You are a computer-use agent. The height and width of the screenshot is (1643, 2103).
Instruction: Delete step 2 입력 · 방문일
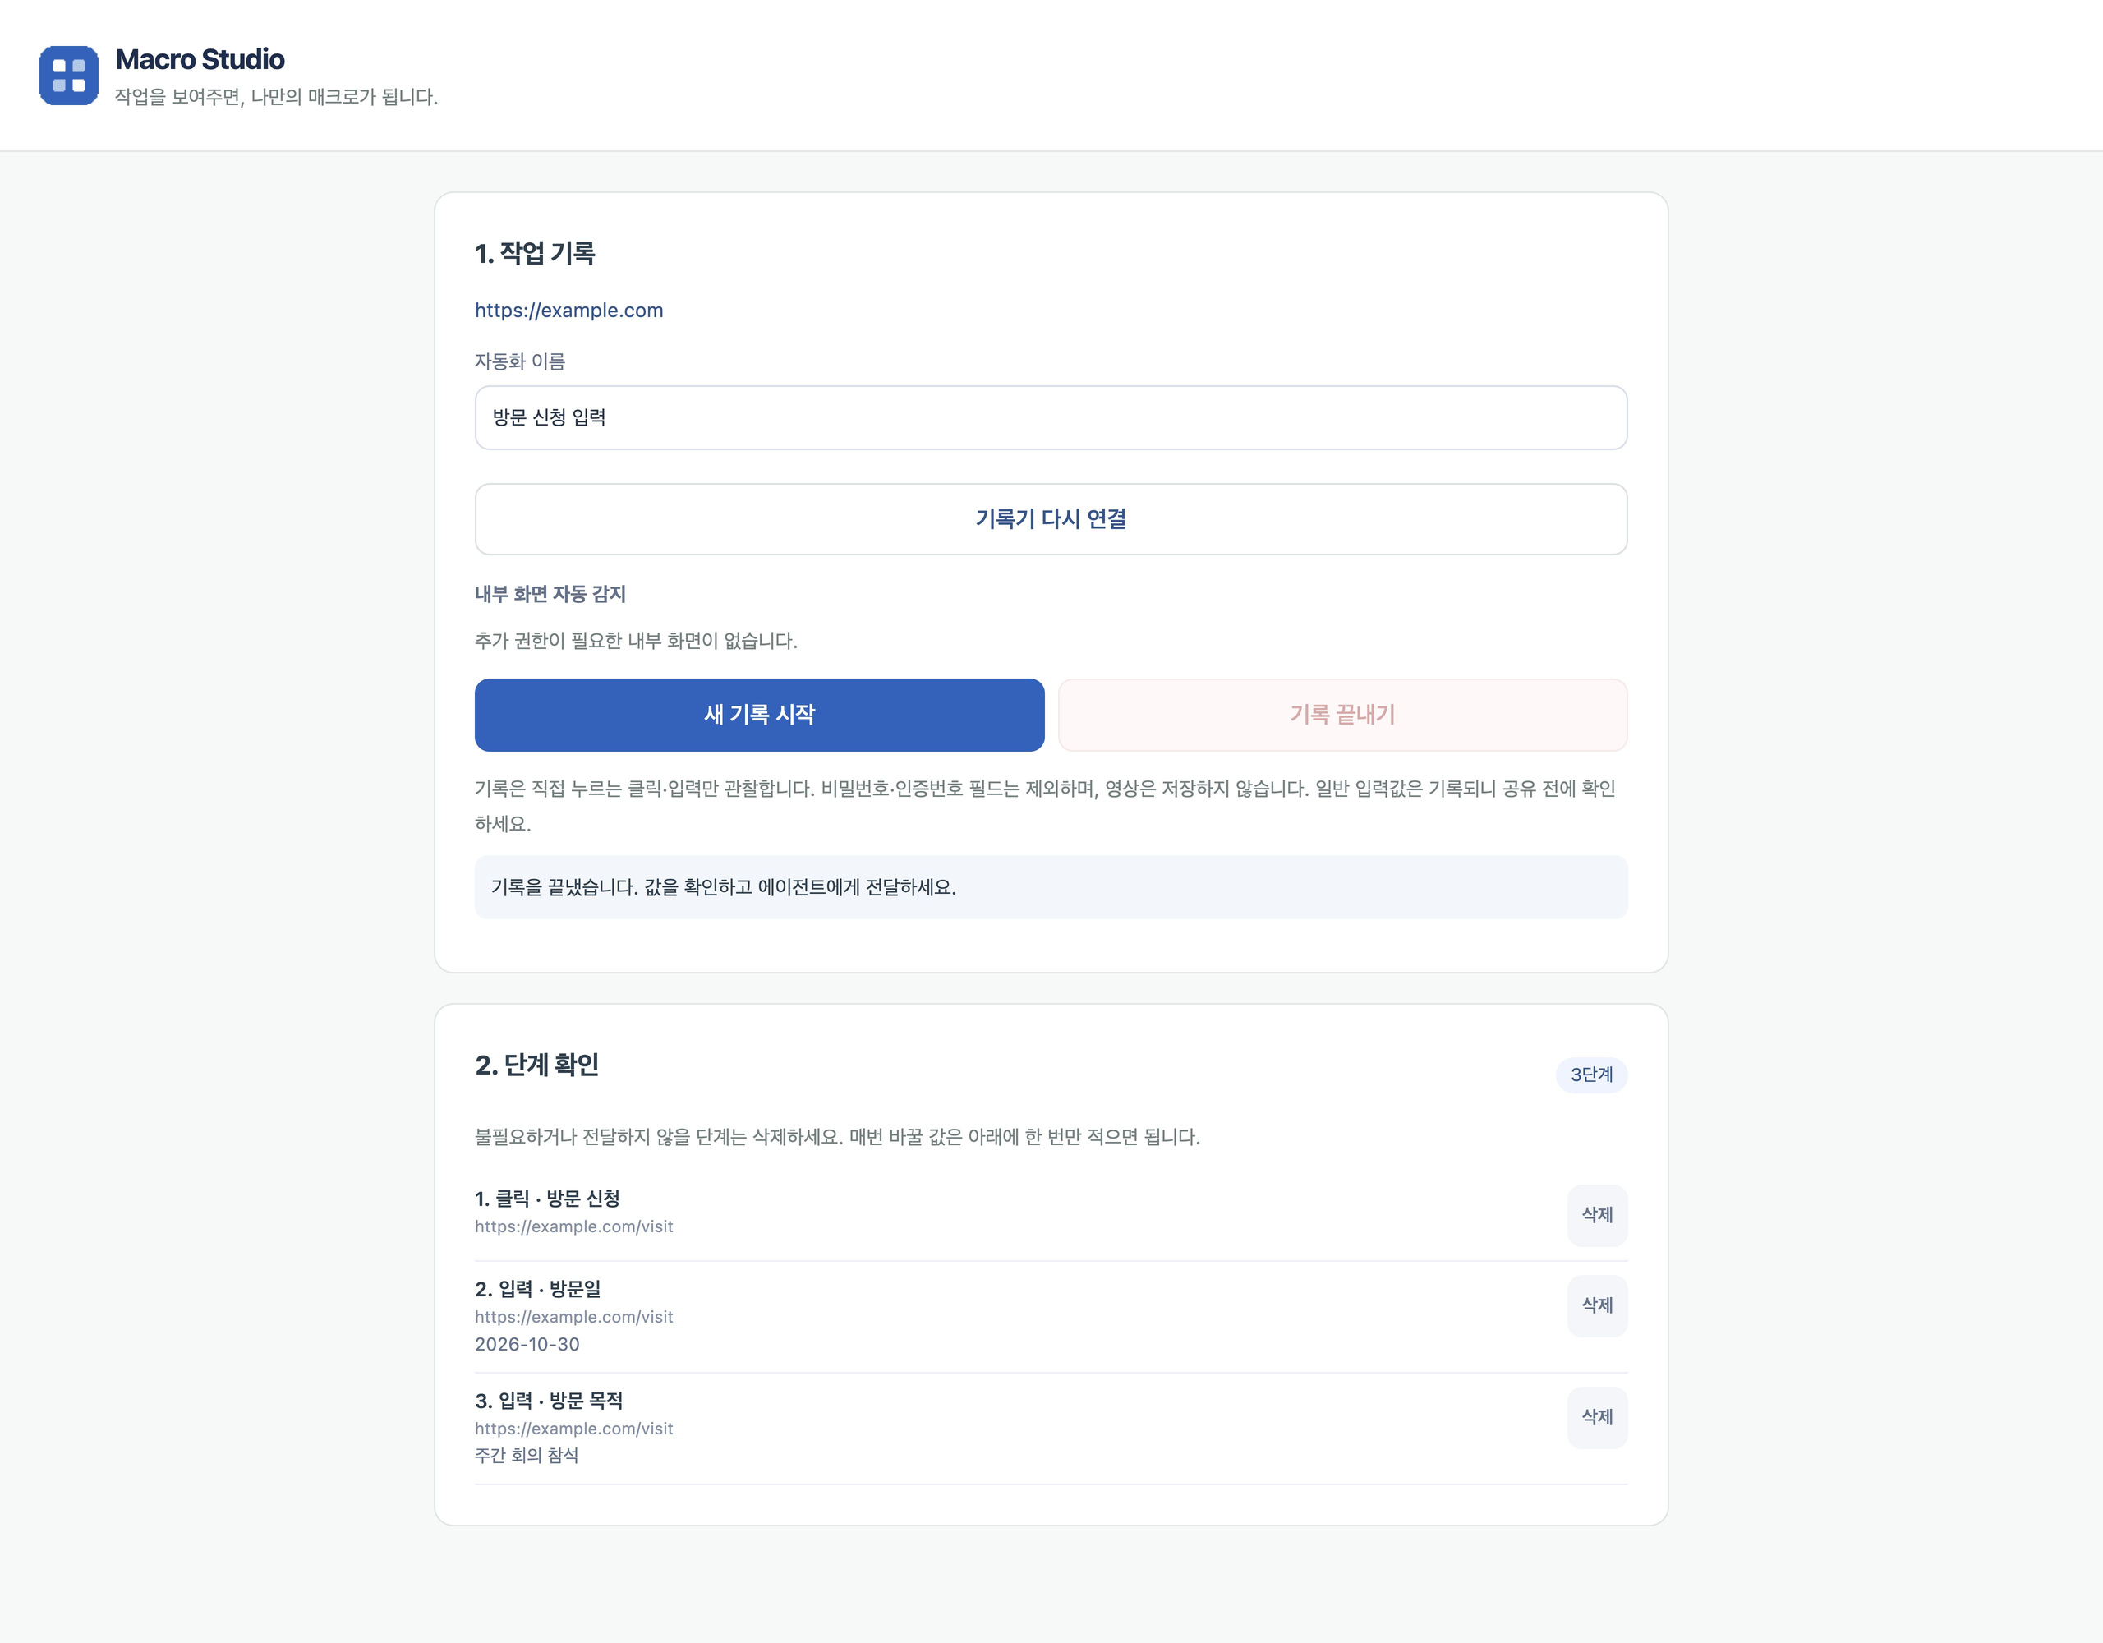coord(1596,1306)
